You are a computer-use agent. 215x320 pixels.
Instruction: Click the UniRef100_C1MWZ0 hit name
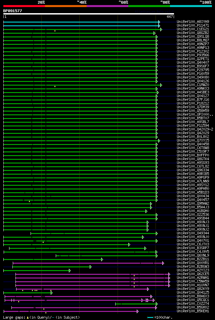point(193,85)
